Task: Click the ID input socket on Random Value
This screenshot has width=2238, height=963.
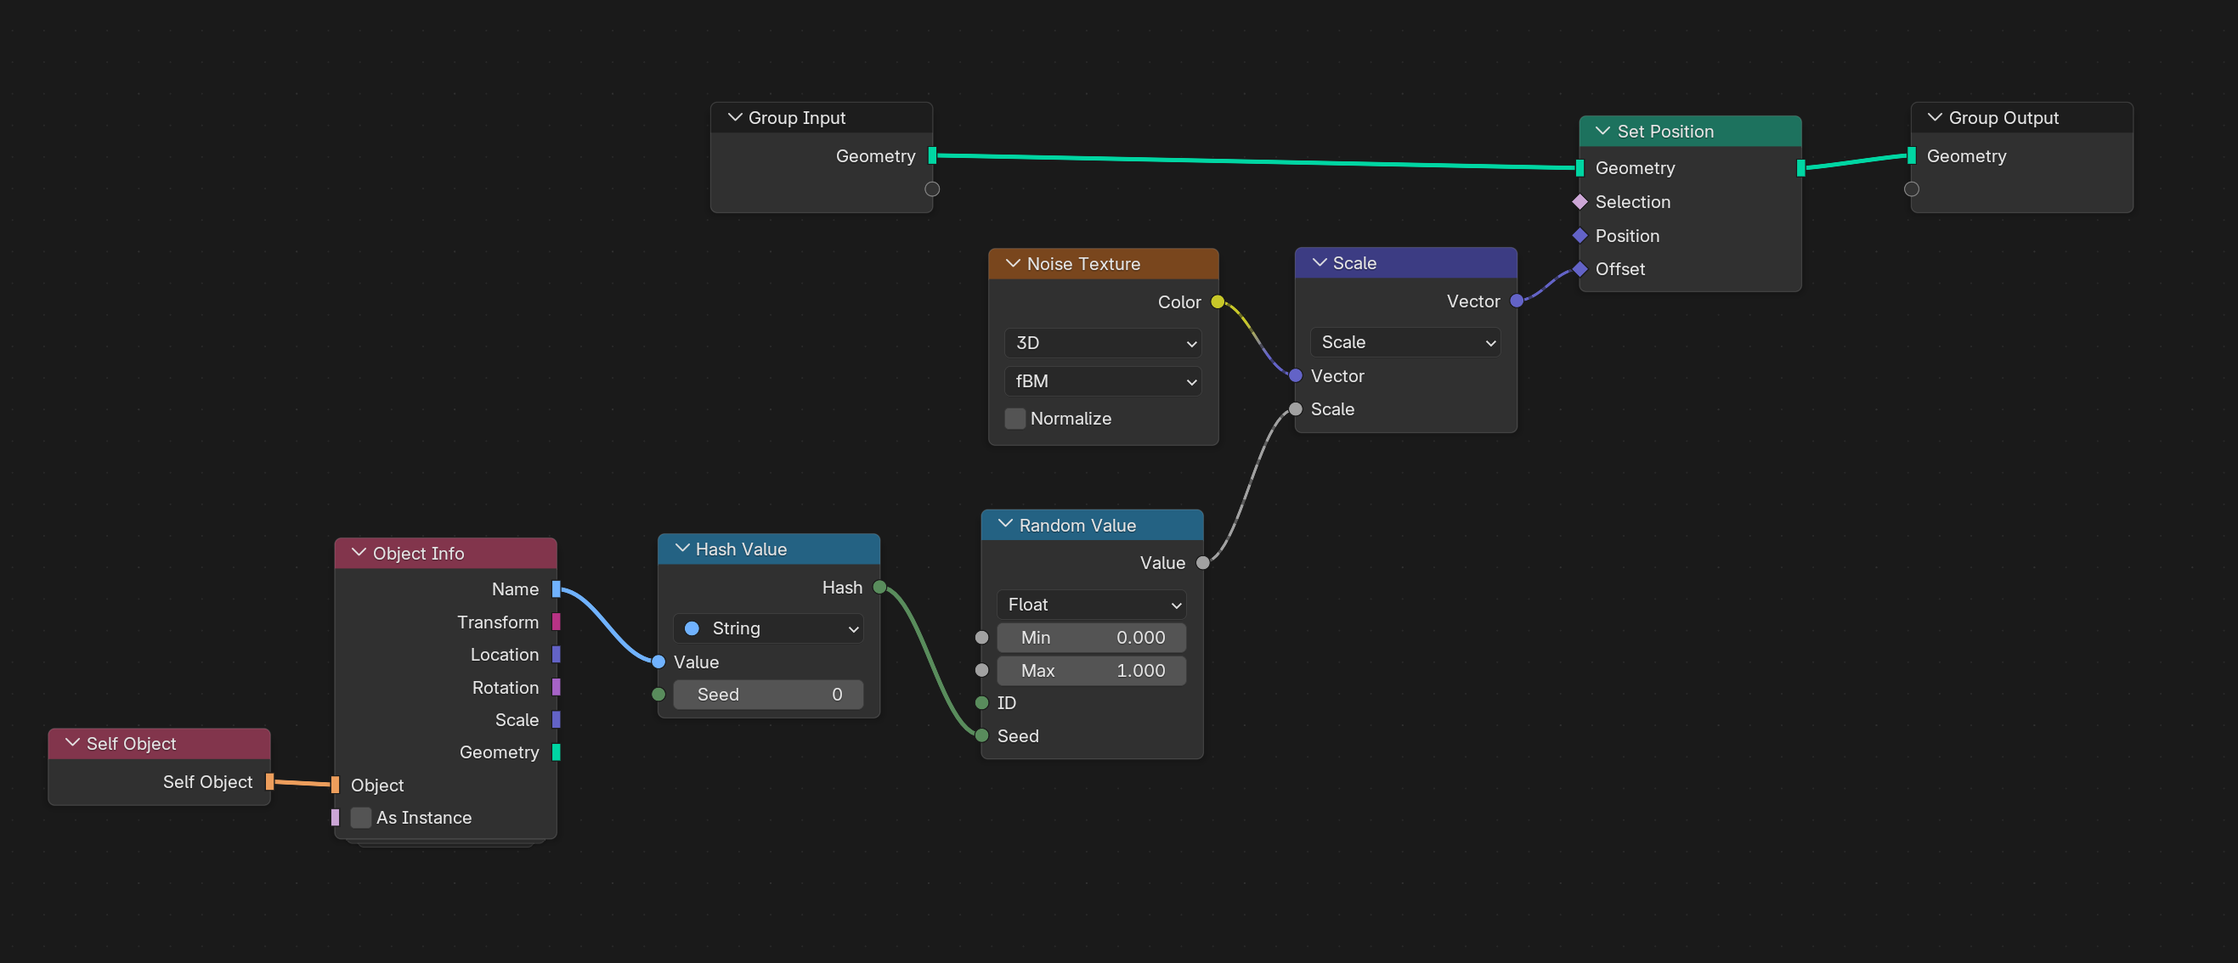Action: coord(981,702)
